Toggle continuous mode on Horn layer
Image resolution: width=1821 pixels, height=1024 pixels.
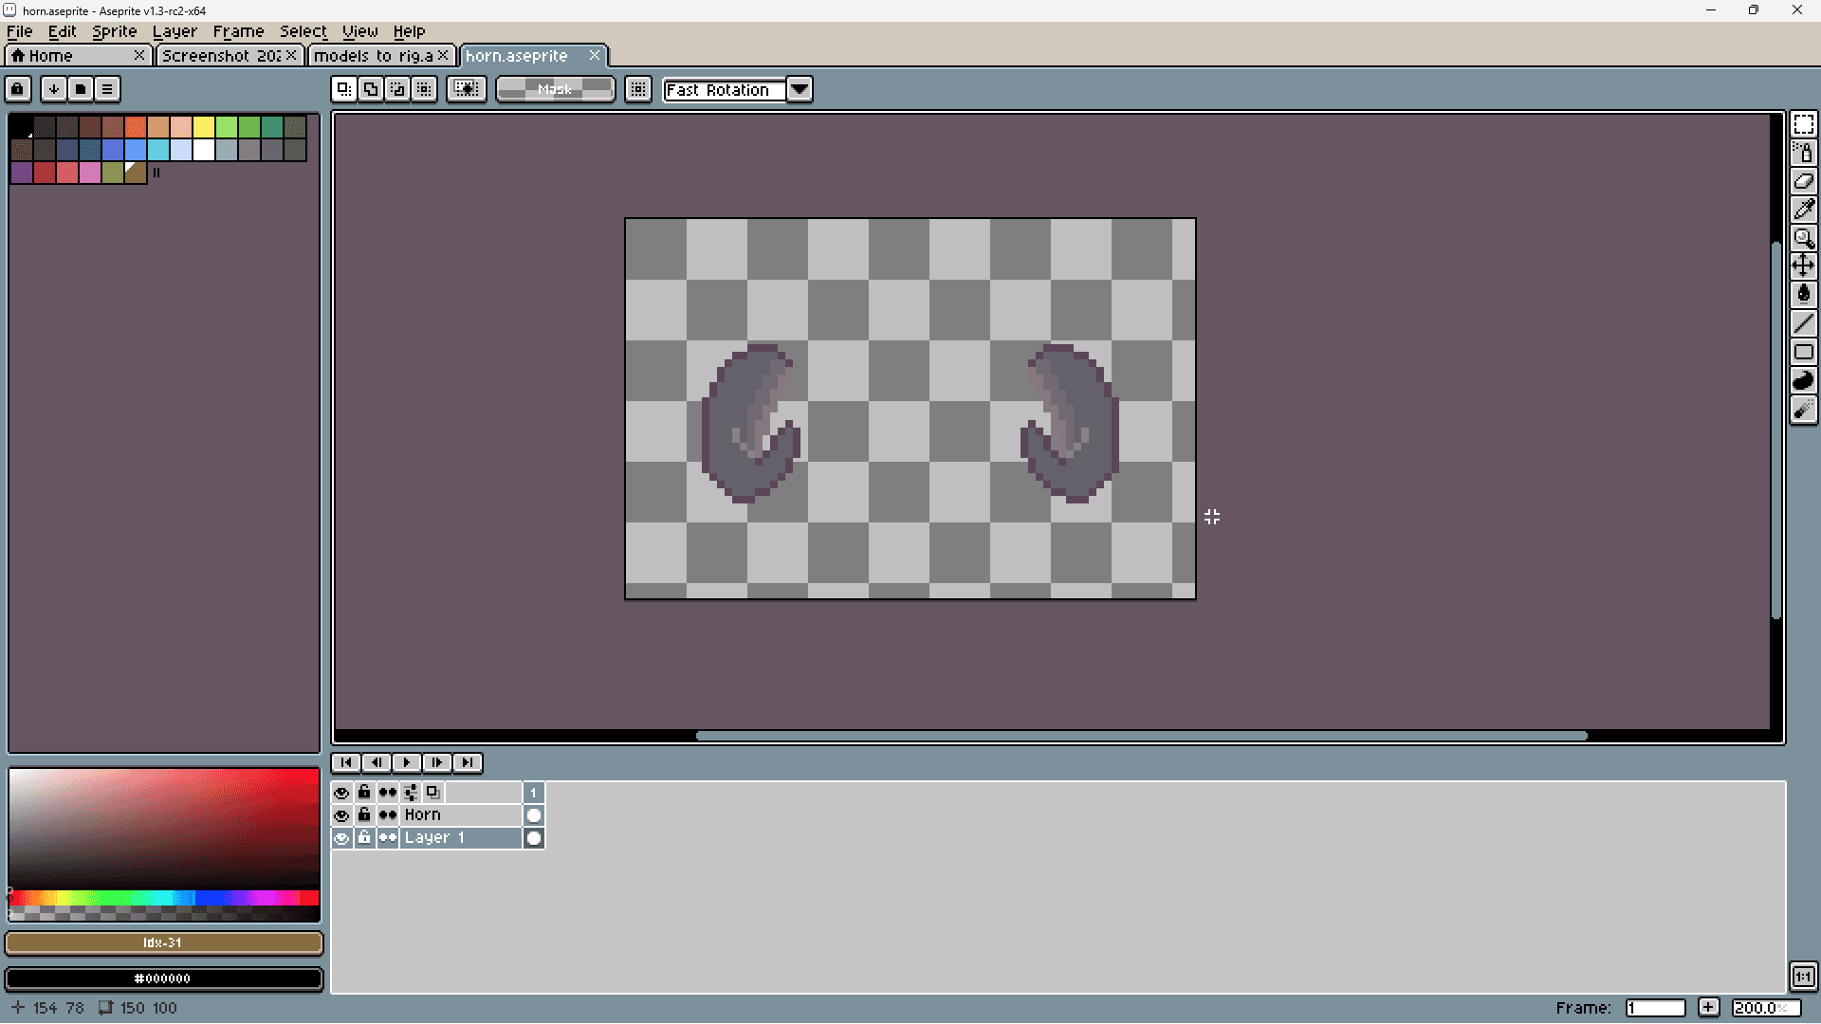tap(388, 815)
